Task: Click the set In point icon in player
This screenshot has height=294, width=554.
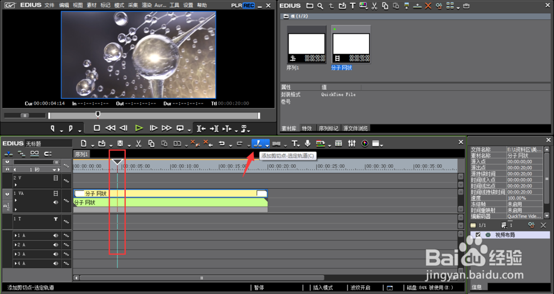Action: click(x=53, y=128)
